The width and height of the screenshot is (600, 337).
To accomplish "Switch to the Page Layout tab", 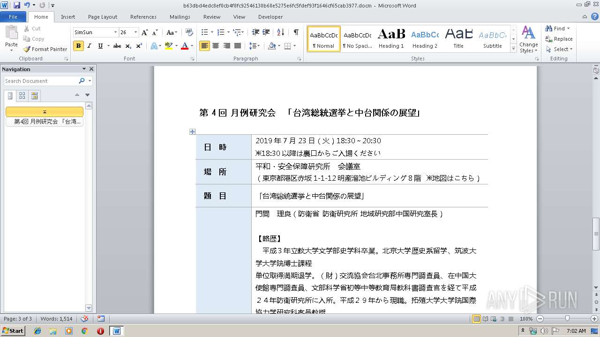I will pos(103,17).
